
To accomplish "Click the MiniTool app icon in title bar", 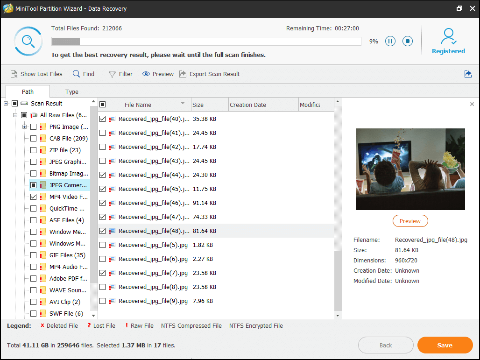I will tap(8, 8).
